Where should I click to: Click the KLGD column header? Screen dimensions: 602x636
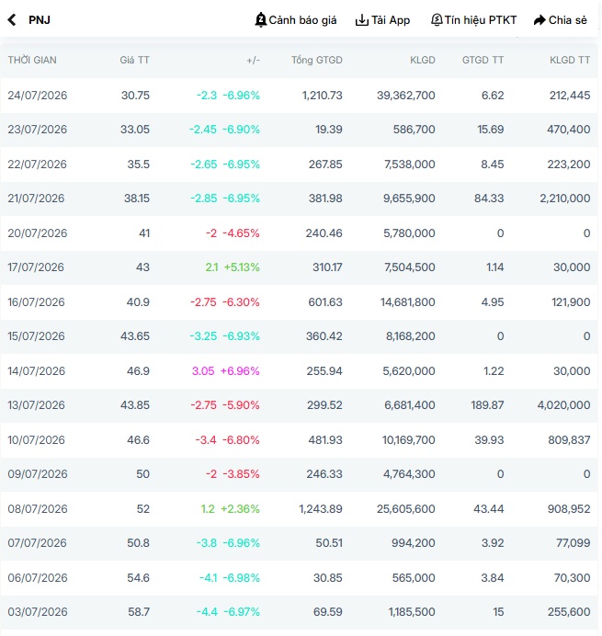pyautogui.click(x=422, y=60)
